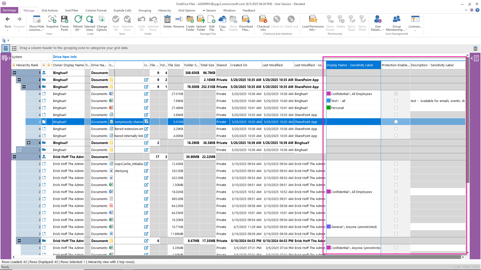Click the Freeze Point icon

[x=64, y=19]
